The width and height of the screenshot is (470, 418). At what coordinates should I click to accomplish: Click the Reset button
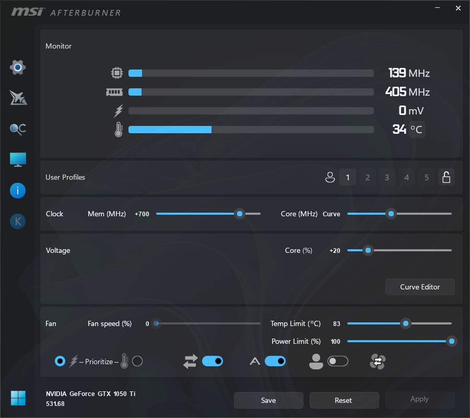click(x=344, y=400)
